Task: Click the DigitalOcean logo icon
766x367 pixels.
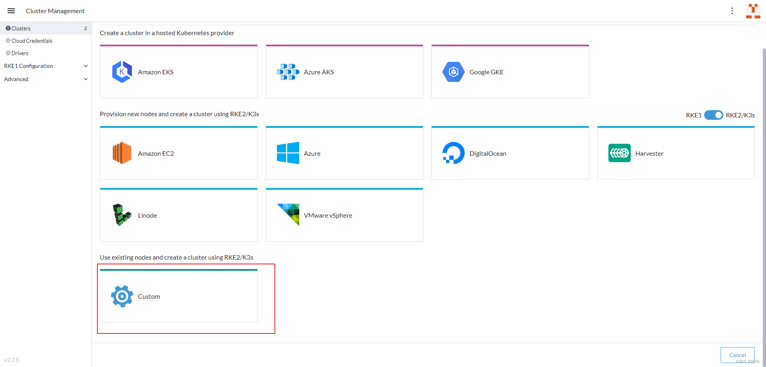Action: (454, 153)
